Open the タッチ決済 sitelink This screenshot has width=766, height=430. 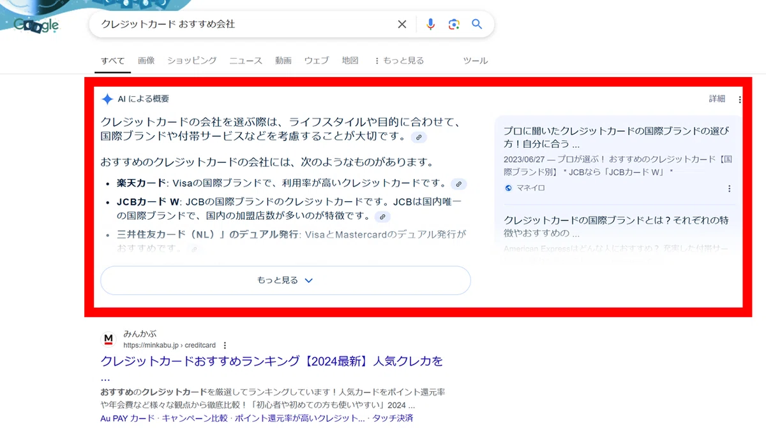393,418
